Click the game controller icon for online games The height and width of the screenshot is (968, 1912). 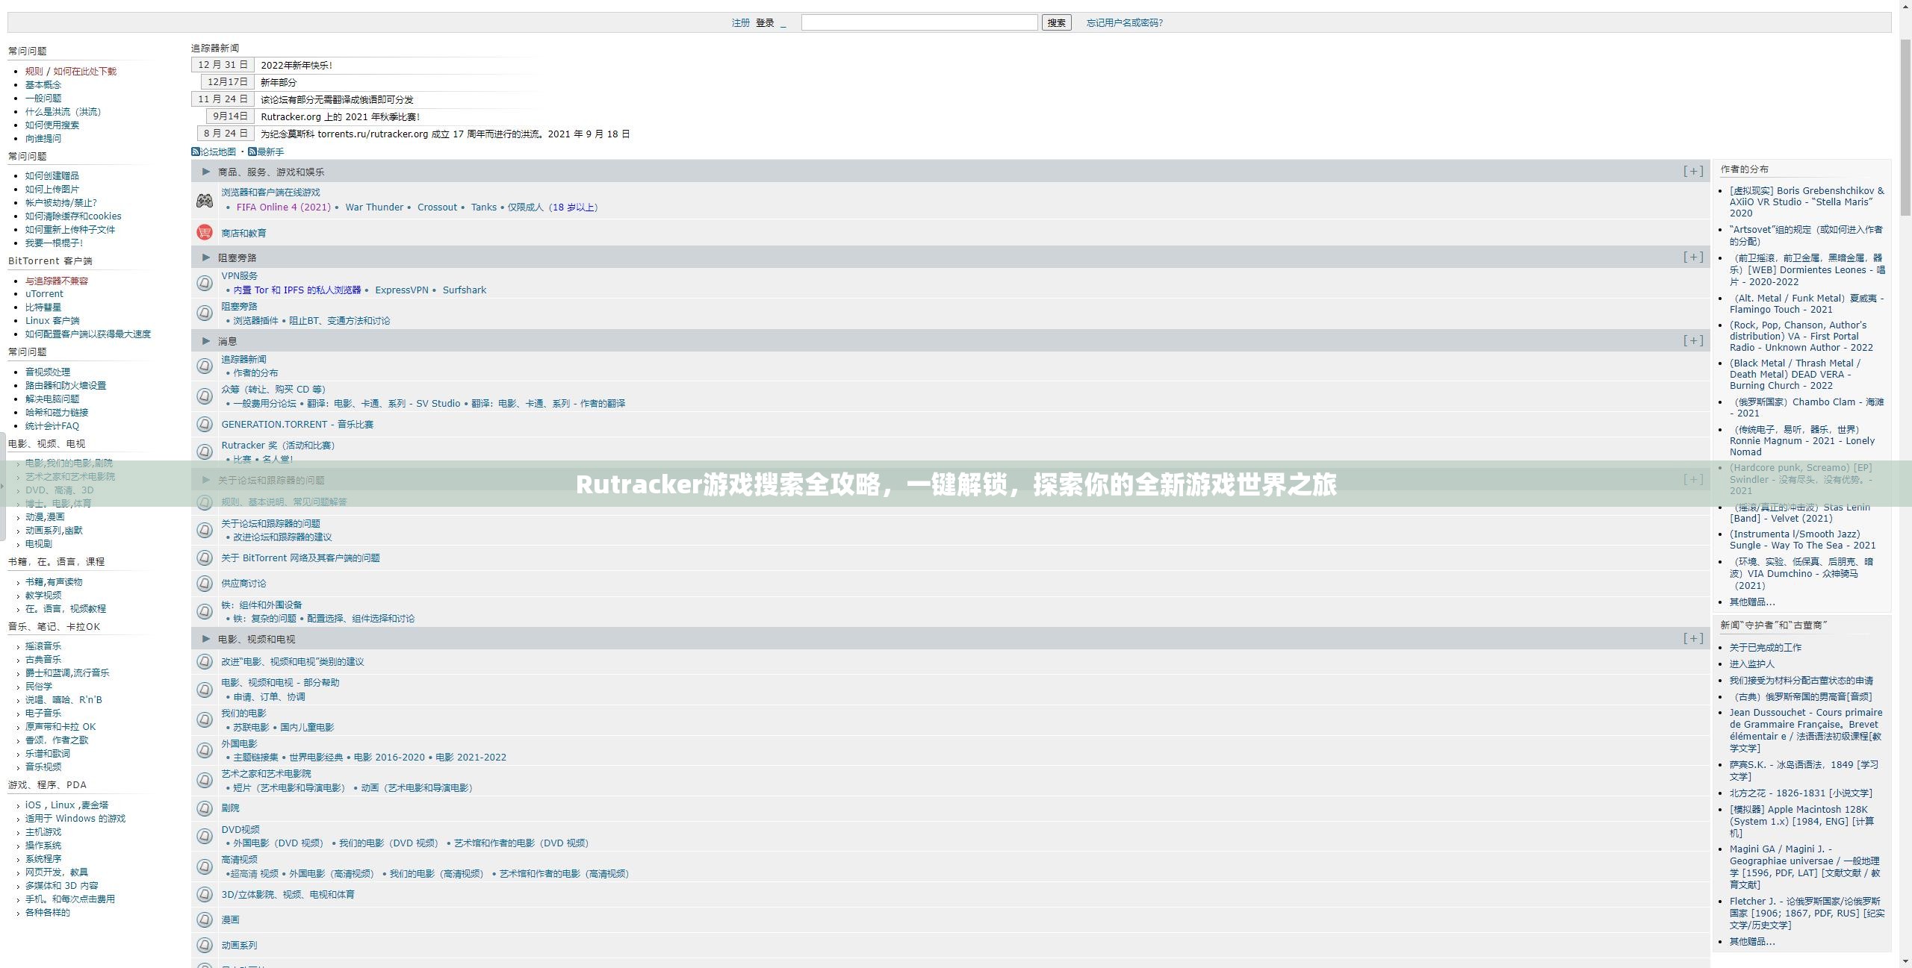point(204,201)
